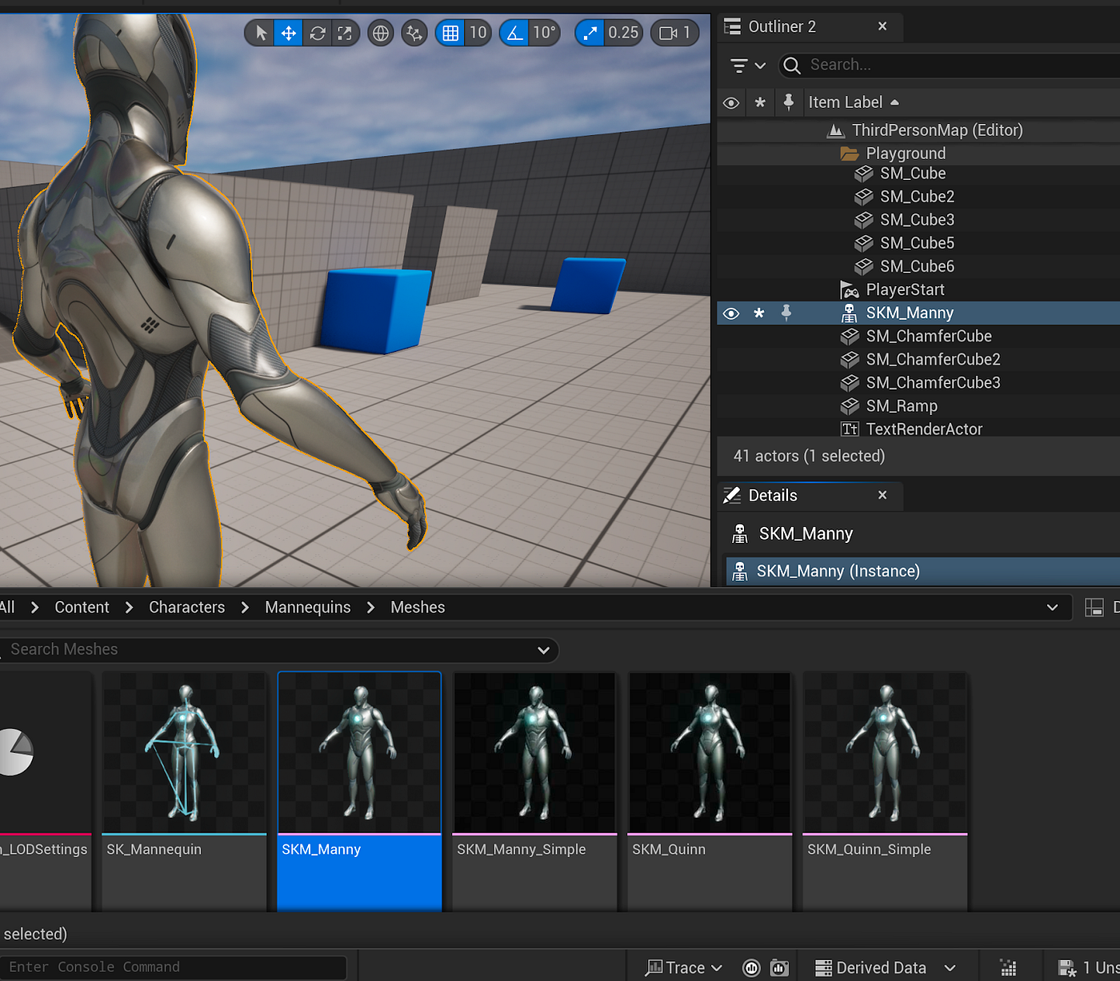Open the breadcrumb path history dropdown
Image resolution: width=1120 pixels, height=981 pixels.
coord(1052,608)
